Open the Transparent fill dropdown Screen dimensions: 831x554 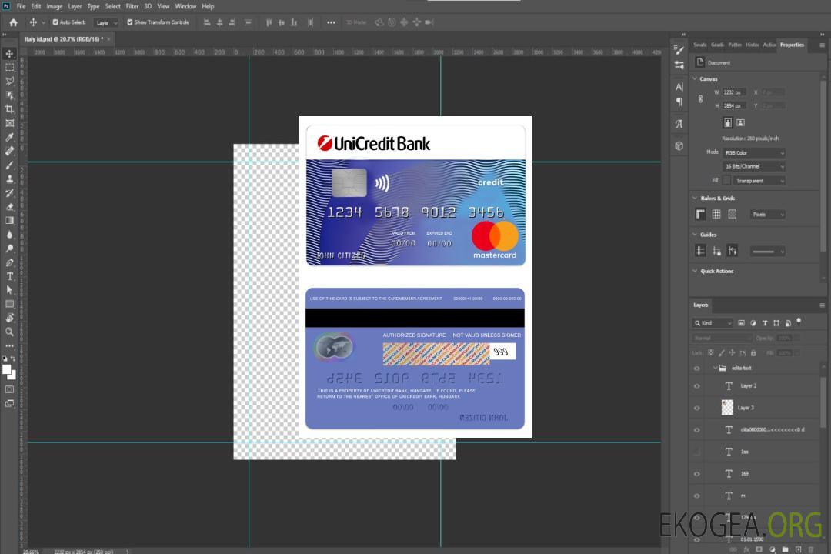[759, 181]
